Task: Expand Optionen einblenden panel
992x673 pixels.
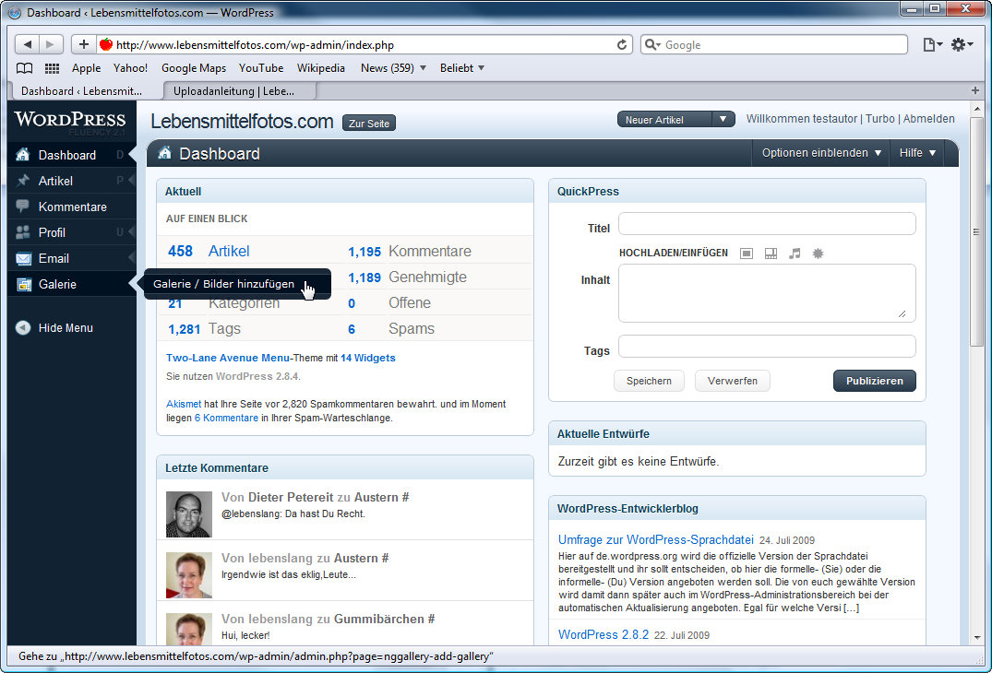Action: click(x=821, y=153)
